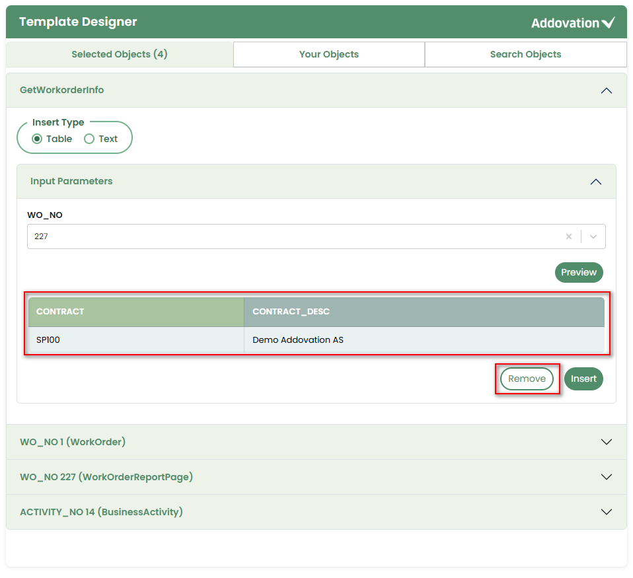Click the Remove button
This screenshot has width=633, height=578.
tap(527, 379)
